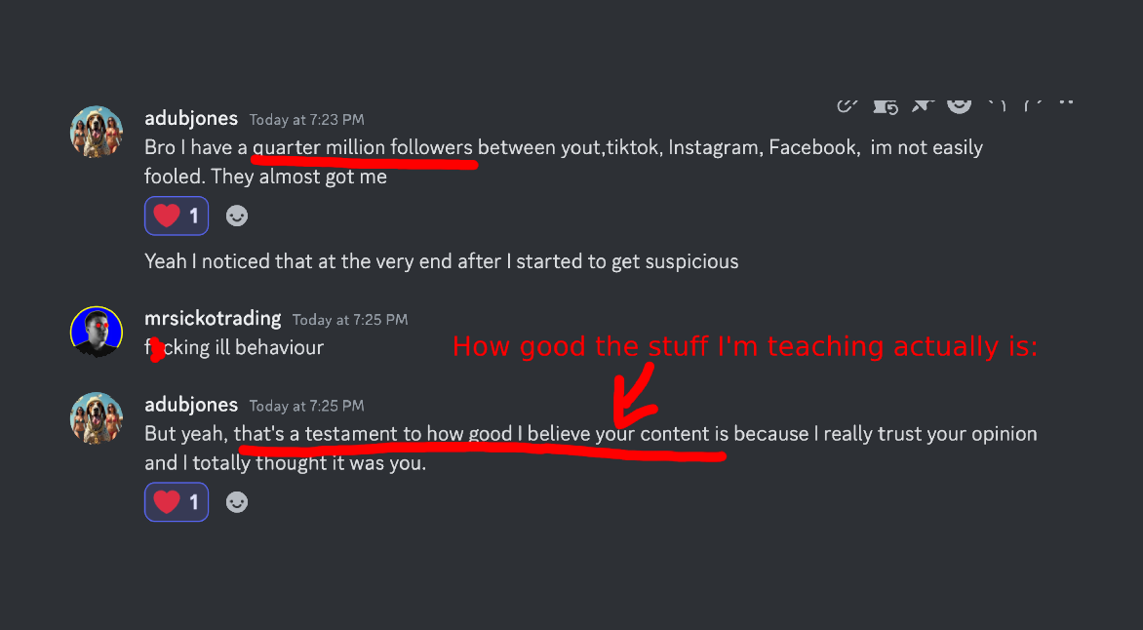Click the mrsickotrading username
1143x630 pixels.
point(213,318)
